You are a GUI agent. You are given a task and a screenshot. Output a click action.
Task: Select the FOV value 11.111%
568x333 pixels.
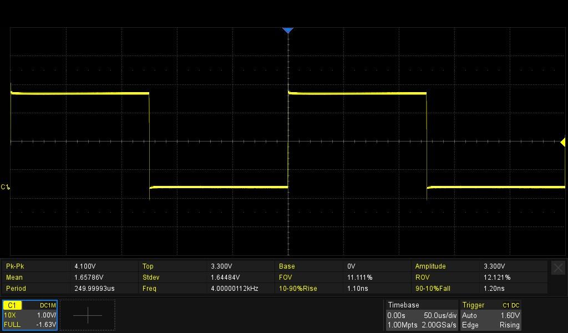359,277
